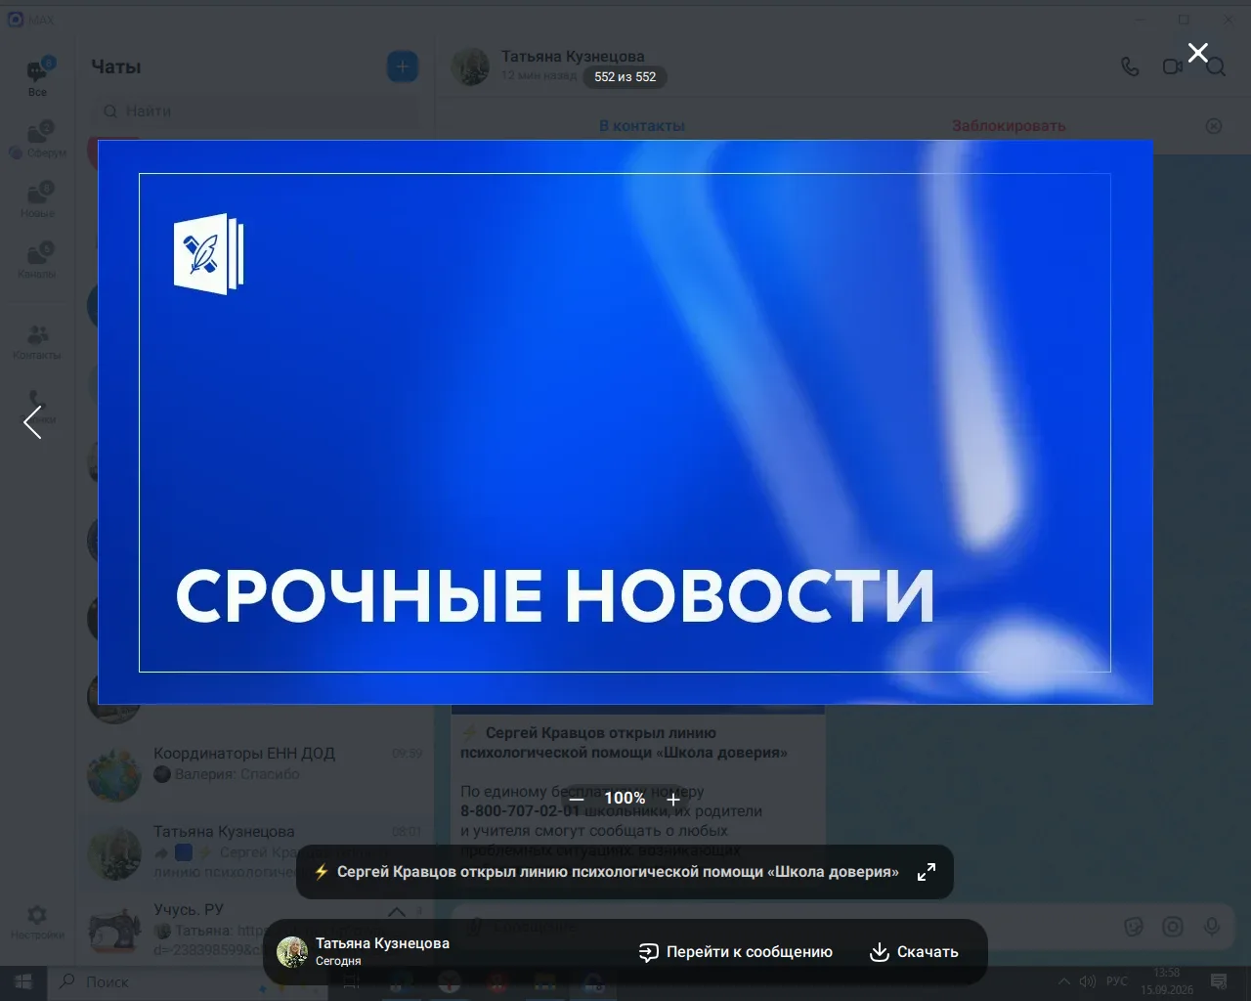
Task: Expand the caption with the fullscreen arrows icon
Action: (x=926, y=872)
